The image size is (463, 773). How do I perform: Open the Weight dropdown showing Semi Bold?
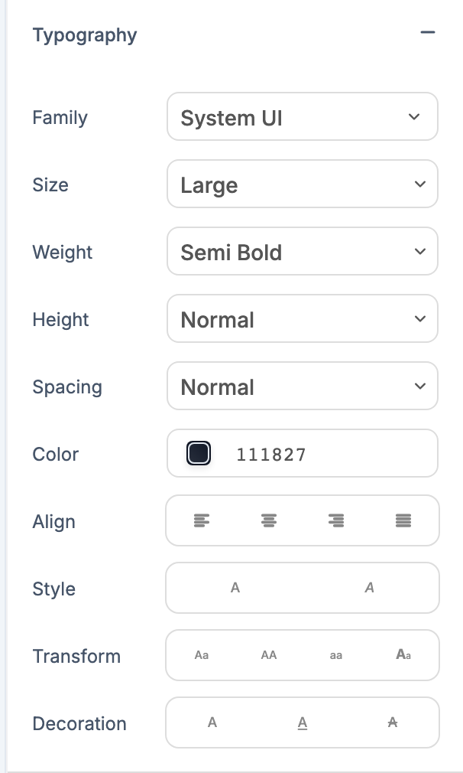pyautogui.click(x=302, y=252)
